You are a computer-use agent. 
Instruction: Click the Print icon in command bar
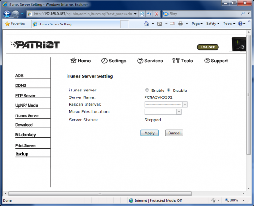[x=181, y=24]
